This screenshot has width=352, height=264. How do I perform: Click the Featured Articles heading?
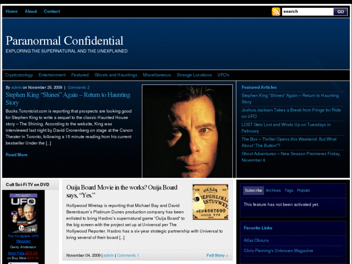point(259,87)
